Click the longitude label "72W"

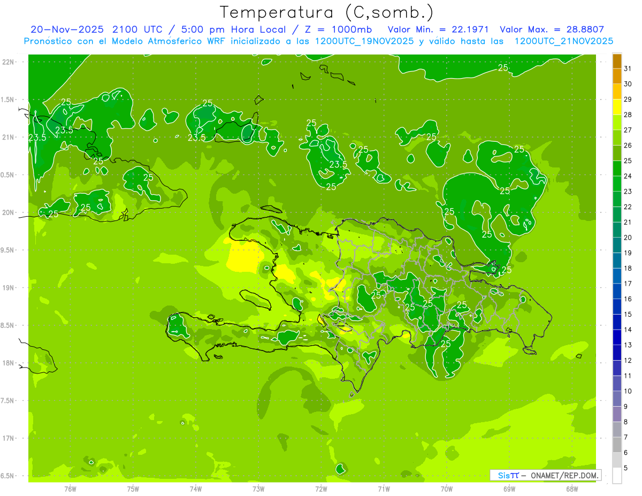click(321, 489)
